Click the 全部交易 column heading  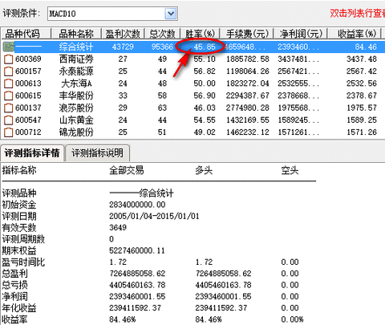(127, 170)
